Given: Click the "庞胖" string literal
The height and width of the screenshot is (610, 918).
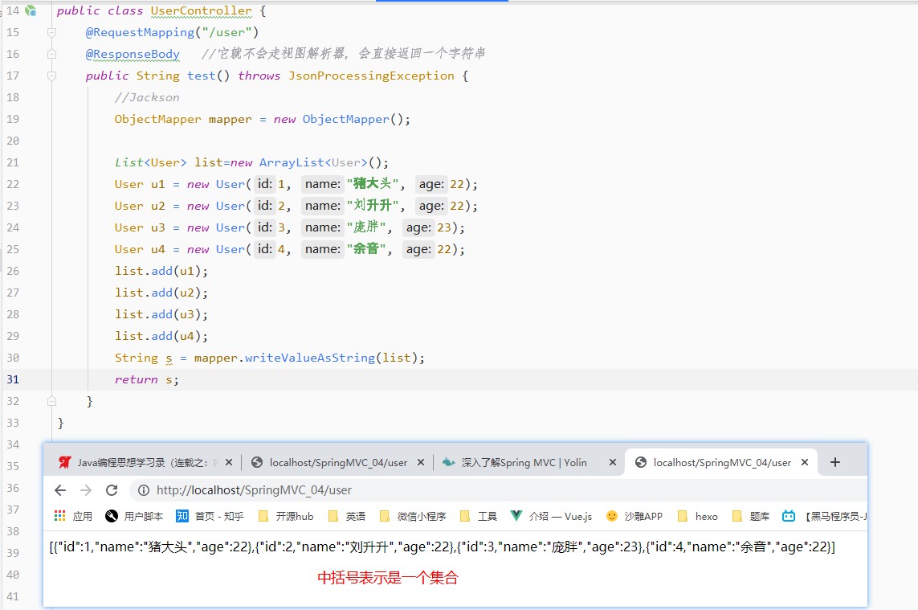Looking at the screenshot, I should 366,227.
